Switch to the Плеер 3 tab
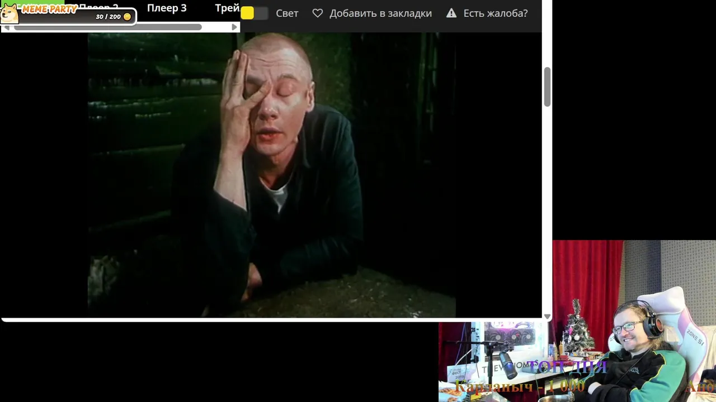This screenshot has width=716, height=402. point(167,8)
